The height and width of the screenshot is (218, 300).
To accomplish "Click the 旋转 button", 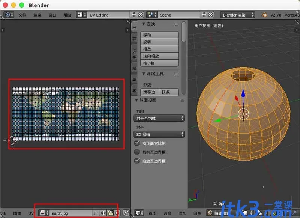I will pyautogui.click(x=159, y=42).
